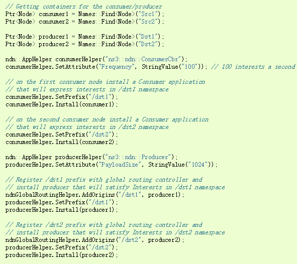This screenshot has height=264, width=297.
Task: Click producerHelper.Install(producer1) line
Action: pyautogui.click(x=61, y=210)
